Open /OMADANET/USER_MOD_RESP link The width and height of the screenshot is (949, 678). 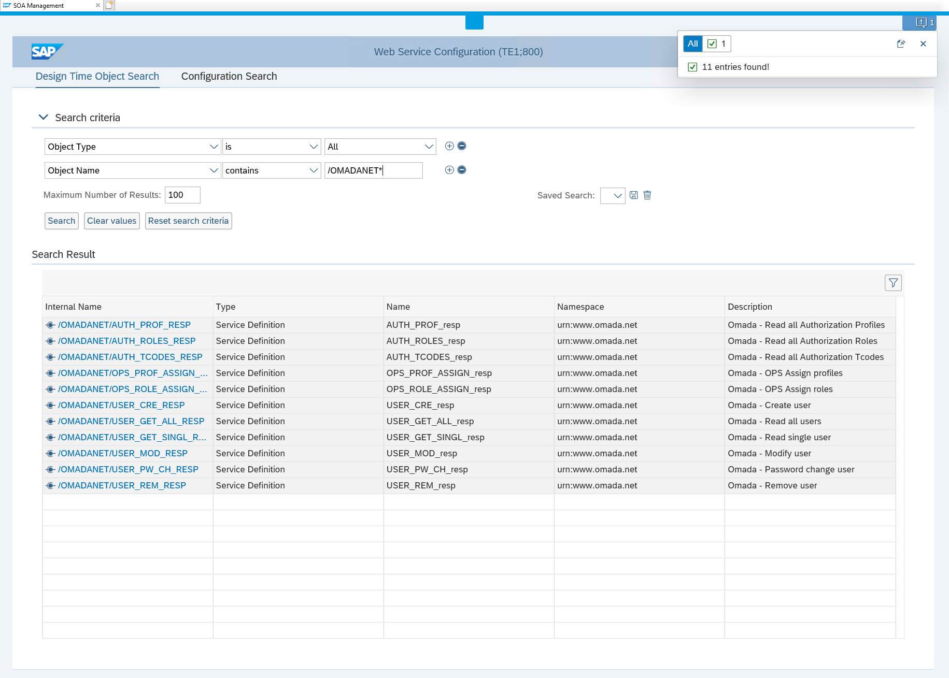(x=123, y=453)
